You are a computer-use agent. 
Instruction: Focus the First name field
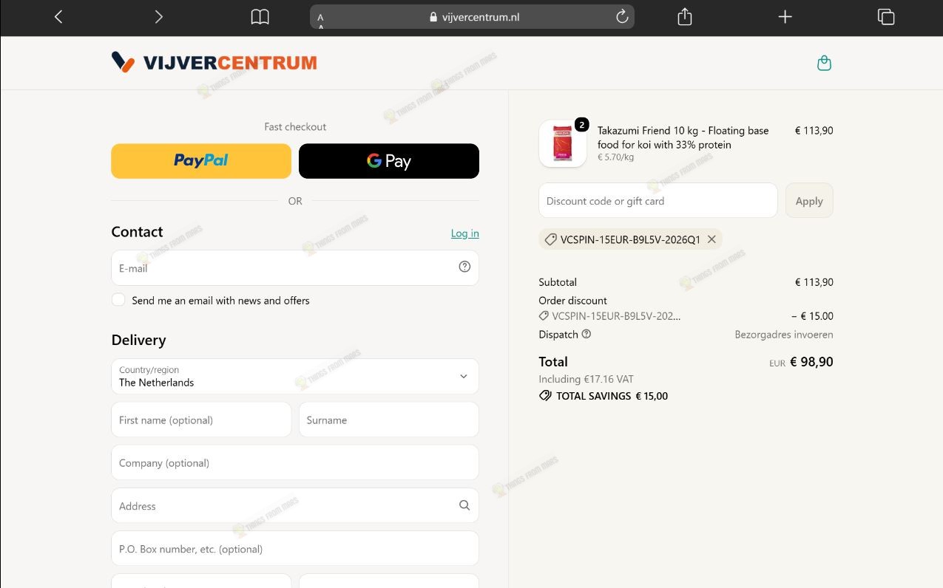click(x=201, y=420)
